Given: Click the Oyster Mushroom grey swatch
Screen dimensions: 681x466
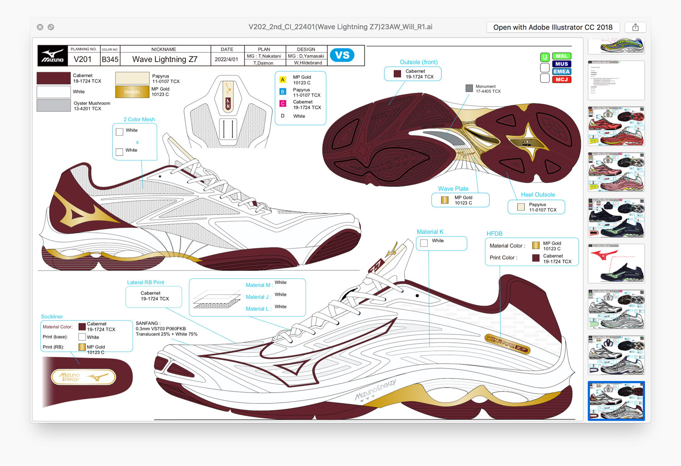Looking at the screenshot, I should click(54, 106).
